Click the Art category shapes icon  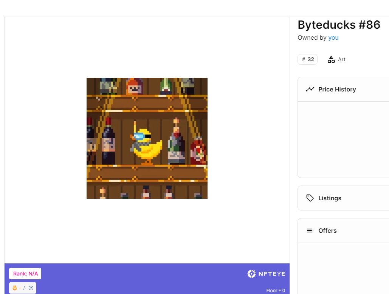tap(331, 59)
